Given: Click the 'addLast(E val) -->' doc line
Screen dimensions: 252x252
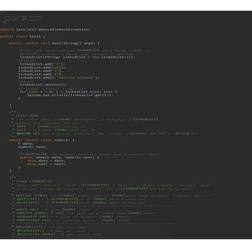Looking at the screenshot, I should tap(70, 216).
